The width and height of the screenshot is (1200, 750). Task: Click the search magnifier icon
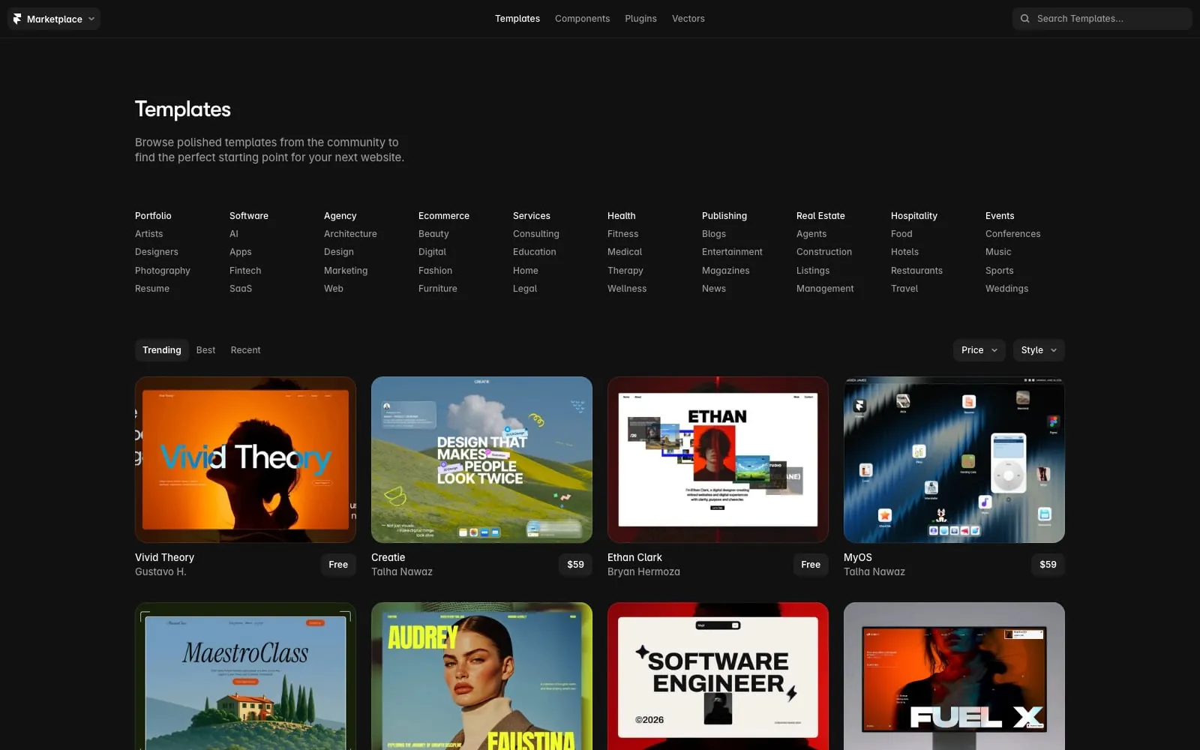point(1025,19)
